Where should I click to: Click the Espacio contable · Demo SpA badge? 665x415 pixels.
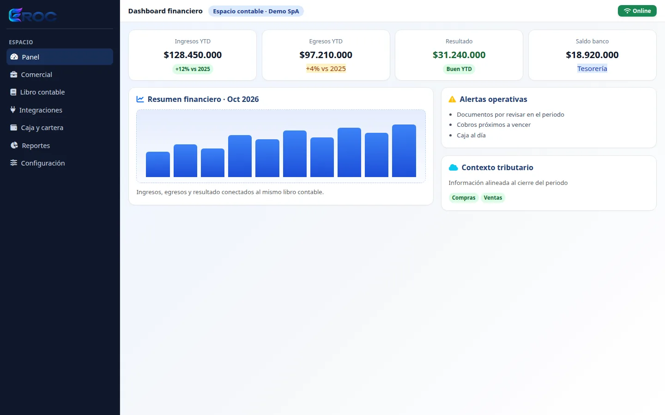pyautogui.click(x=256, y=11)
